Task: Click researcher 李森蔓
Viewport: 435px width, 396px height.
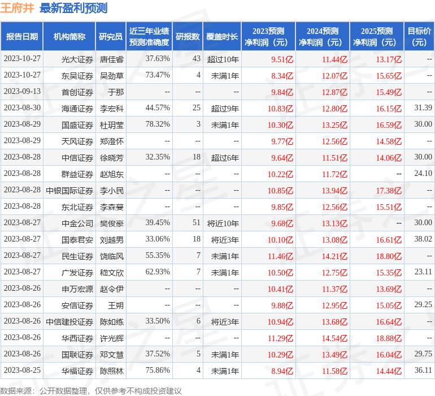Action: click(x=111, y=207)
